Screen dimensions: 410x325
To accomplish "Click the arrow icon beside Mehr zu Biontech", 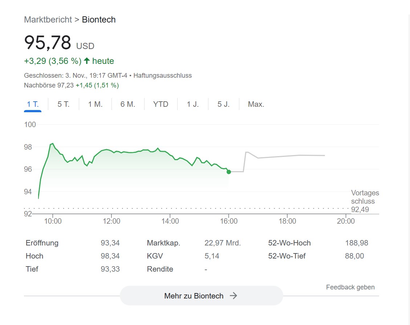I will (234, 296).
